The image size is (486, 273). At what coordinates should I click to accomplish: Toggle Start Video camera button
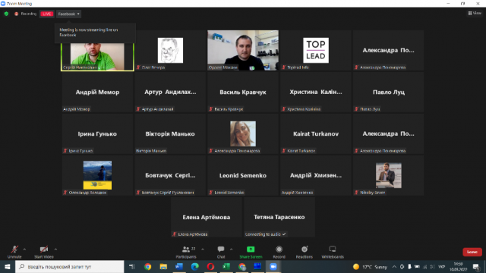[x=44, y=252]
